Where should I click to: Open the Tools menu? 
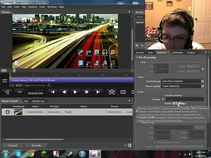tap(42, 7)
